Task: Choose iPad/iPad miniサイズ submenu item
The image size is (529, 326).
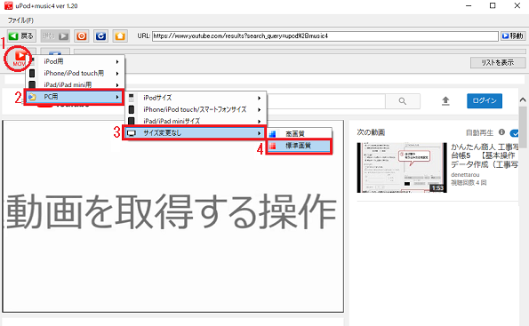Action: tap(196, 121)
